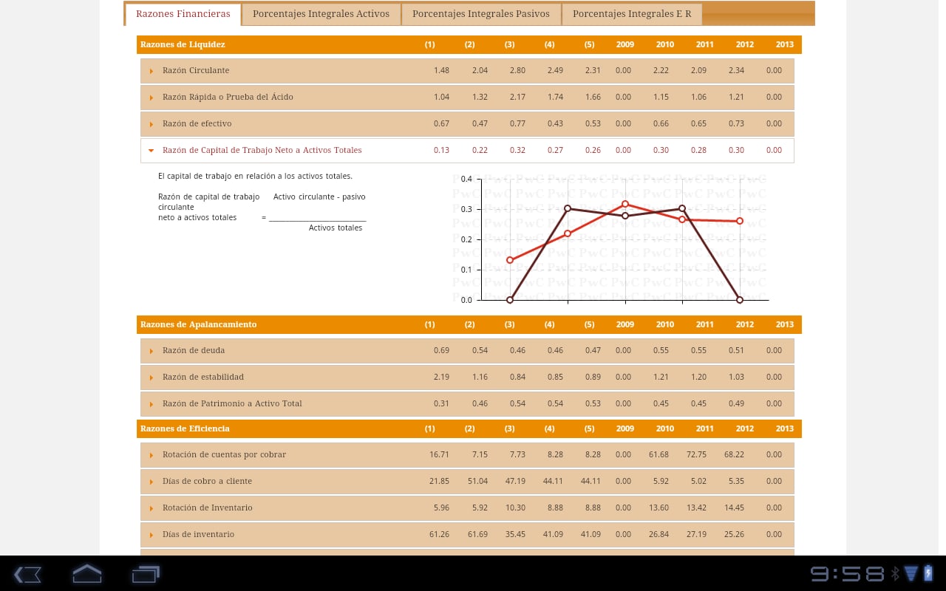This screenshot has width=946, height=591.
Task: Collapse Razón de Capital de Trabajo Neto arrow
Action: pyautogui.click(x=152, y=151)
